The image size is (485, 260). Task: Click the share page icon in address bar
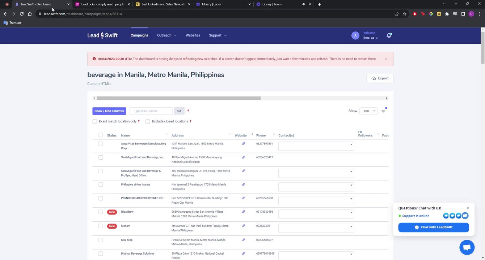coord(397,14)
